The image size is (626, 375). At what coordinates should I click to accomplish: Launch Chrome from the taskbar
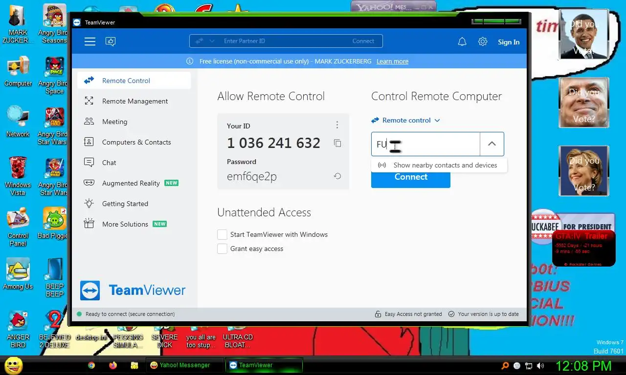(x=91, y=365)
